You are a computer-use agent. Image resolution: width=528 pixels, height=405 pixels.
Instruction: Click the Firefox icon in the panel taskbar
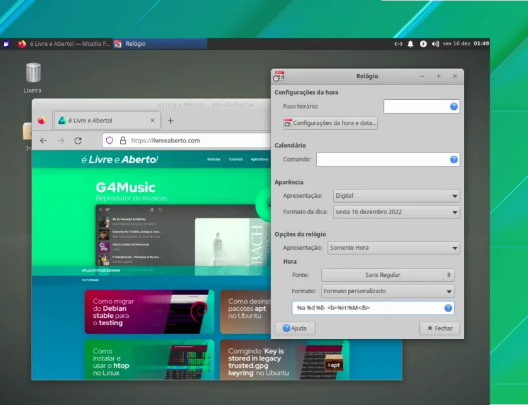tap(22, 44)
